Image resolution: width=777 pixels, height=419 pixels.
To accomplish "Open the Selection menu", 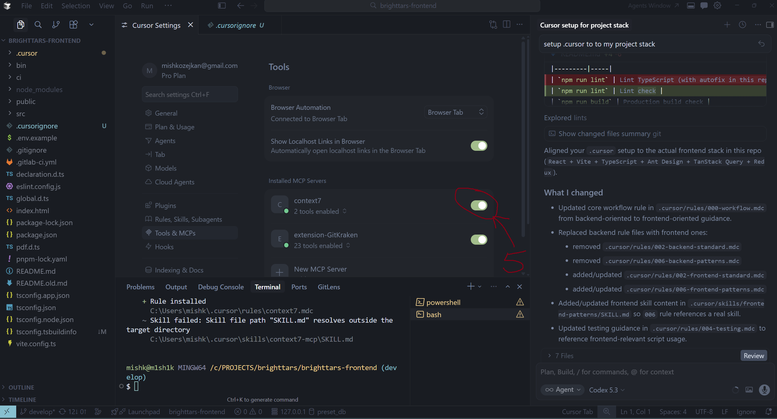I will click(x=76, y=6).
